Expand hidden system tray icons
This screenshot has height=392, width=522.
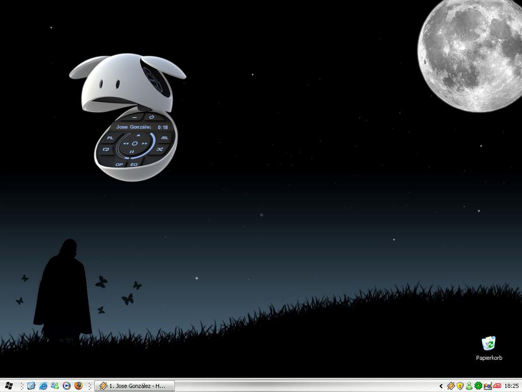click(x=441, y=386)
